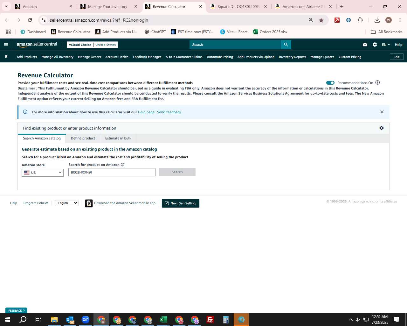Click the Search button for product lookup
This screenshot has height=326, width=407.
177,172
